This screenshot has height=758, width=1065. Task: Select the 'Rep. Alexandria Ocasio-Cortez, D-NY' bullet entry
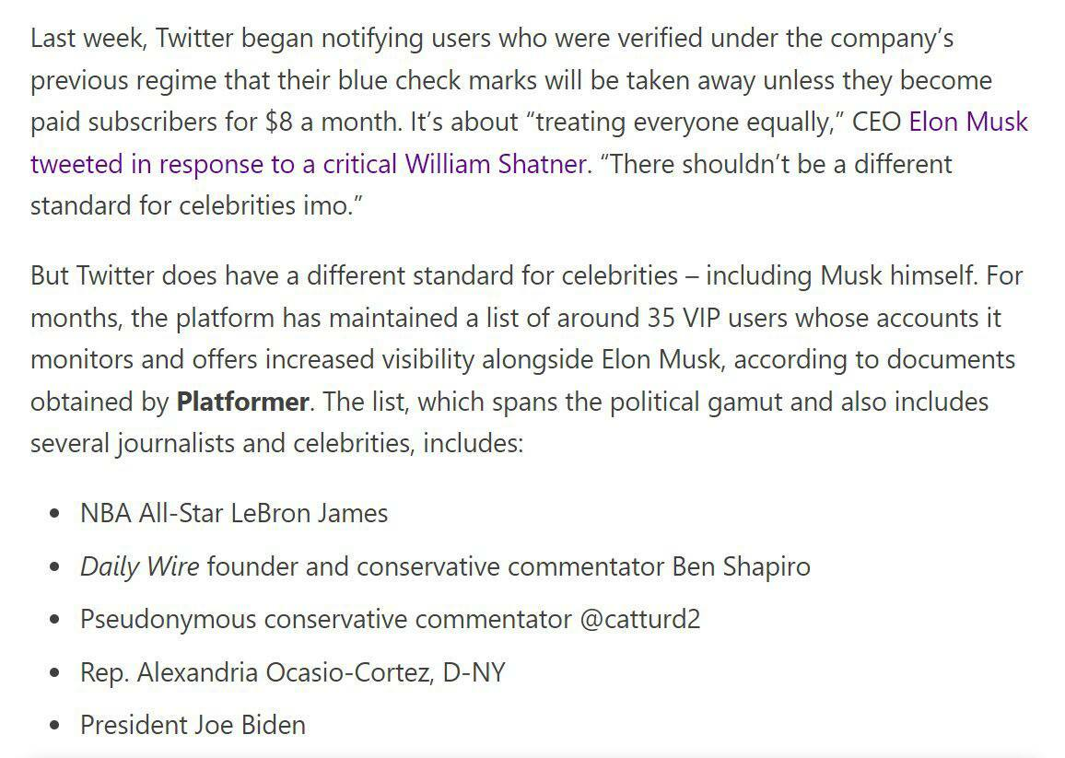click(x=293, y=672)
